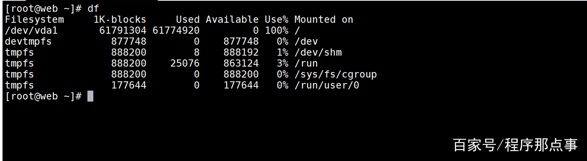Click the '100%' usage value
Screen dimensions: 587x161
pos(277,30)
